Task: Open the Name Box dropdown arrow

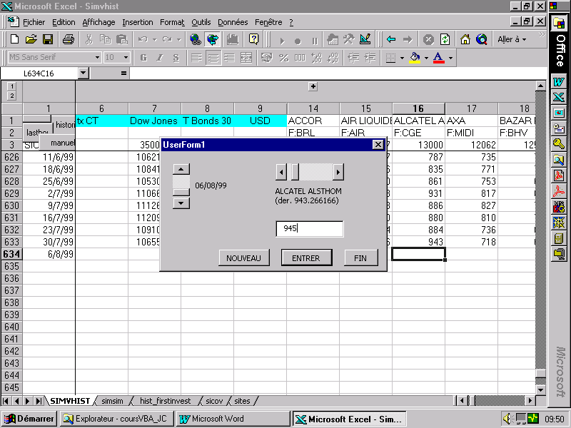Action: tap(84, 73)
